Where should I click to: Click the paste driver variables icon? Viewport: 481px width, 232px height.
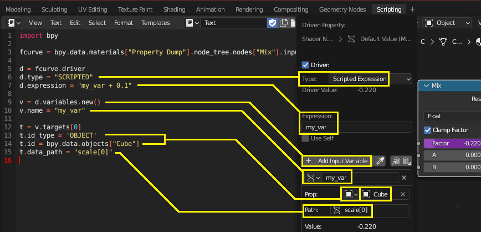click(406, 161)
